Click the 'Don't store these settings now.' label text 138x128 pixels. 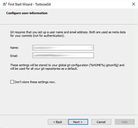coord(35,82)
